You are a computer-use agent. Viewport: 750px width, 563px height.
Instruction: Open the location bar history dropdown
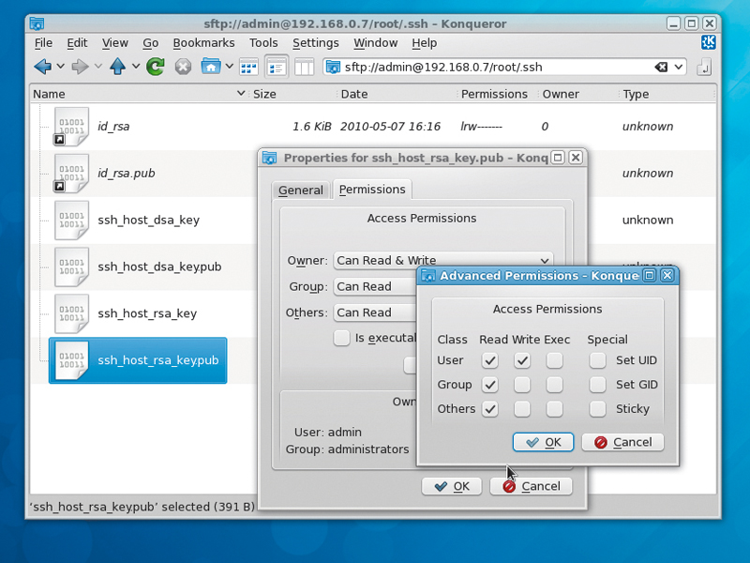[x=678, y=67]
